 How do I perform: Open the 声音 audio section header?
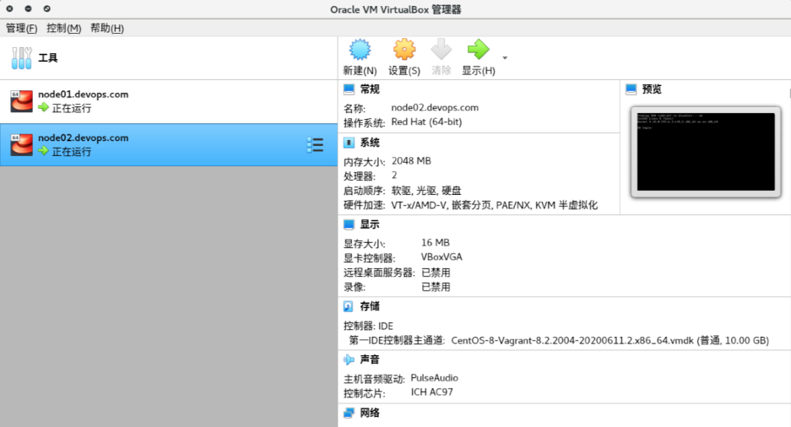click(370, 359)
